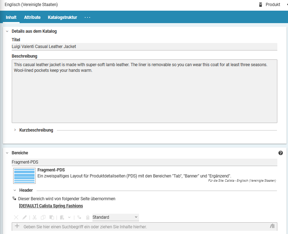Collapse the Bereiche section
The image size is (288, 234).
coord(7,153)
